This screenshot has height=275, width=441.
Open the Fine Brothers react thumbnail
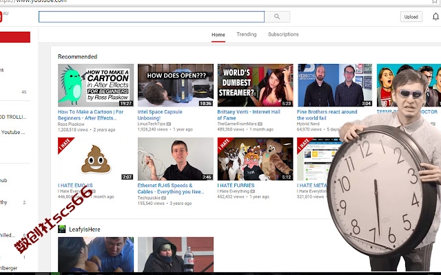(x=335, y=85)
